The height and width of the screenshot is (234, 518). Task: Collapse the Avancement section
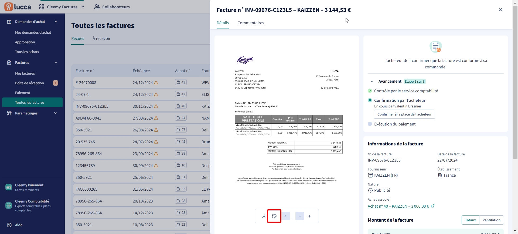point(372,81)
